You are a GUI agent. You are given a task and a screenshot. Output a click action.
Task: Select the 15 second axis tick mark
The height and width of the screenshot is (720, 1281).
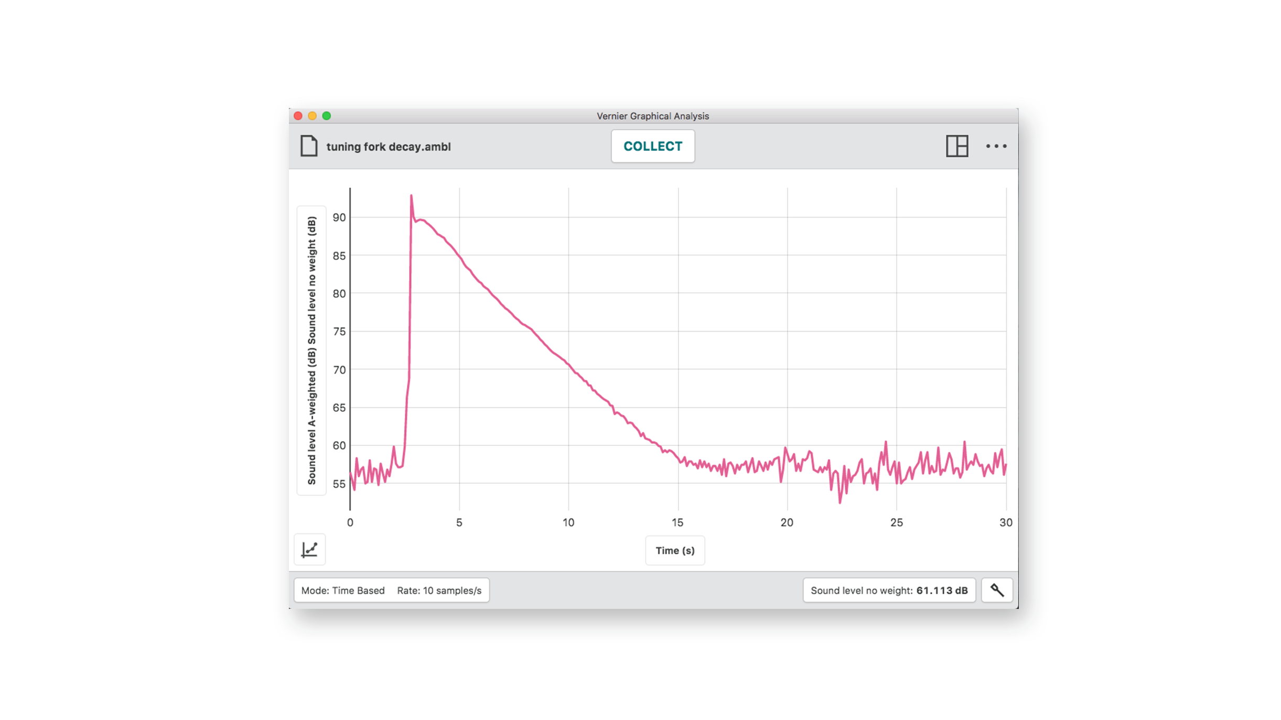(677, 522)
